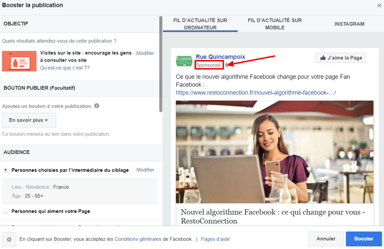Click the woman with laptop preview image
Viewport: 384px width, 249px height.
coord(274,152)
